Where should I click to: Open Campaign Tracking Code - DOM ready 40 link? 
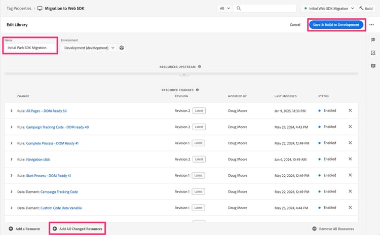57,127
